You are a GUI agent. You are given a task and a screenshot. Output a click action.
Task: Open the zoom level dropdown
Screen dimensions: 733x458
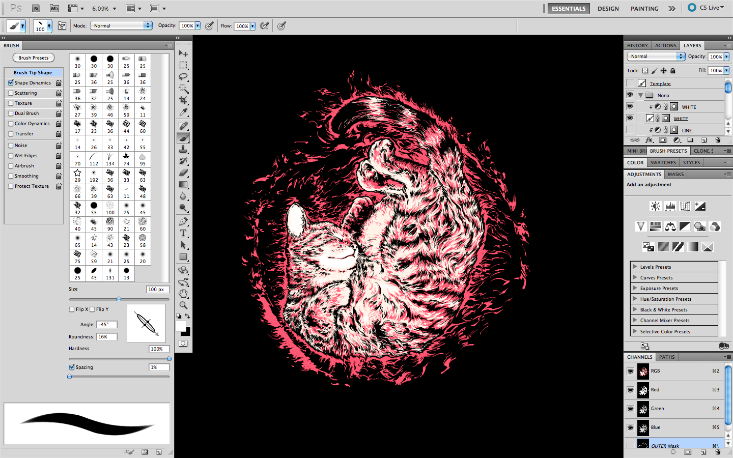[115, 9]
